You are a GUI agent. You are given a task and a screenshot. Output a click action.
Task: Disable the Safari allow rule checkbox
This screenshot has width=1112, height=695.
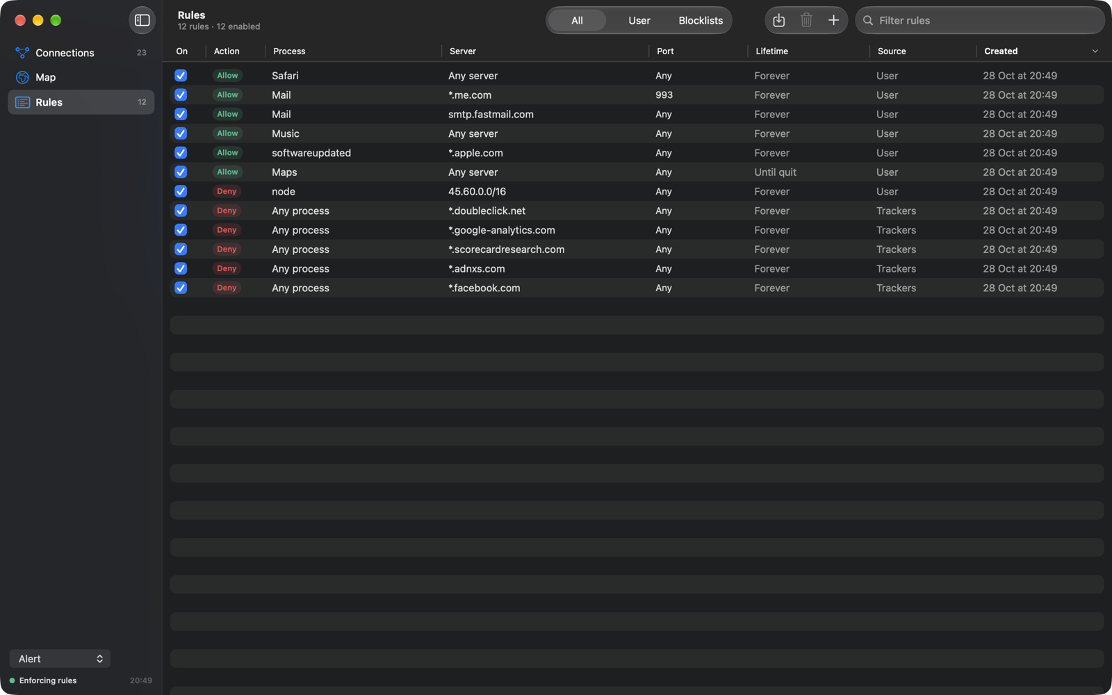pyautogui.click(x=181, y=76)
